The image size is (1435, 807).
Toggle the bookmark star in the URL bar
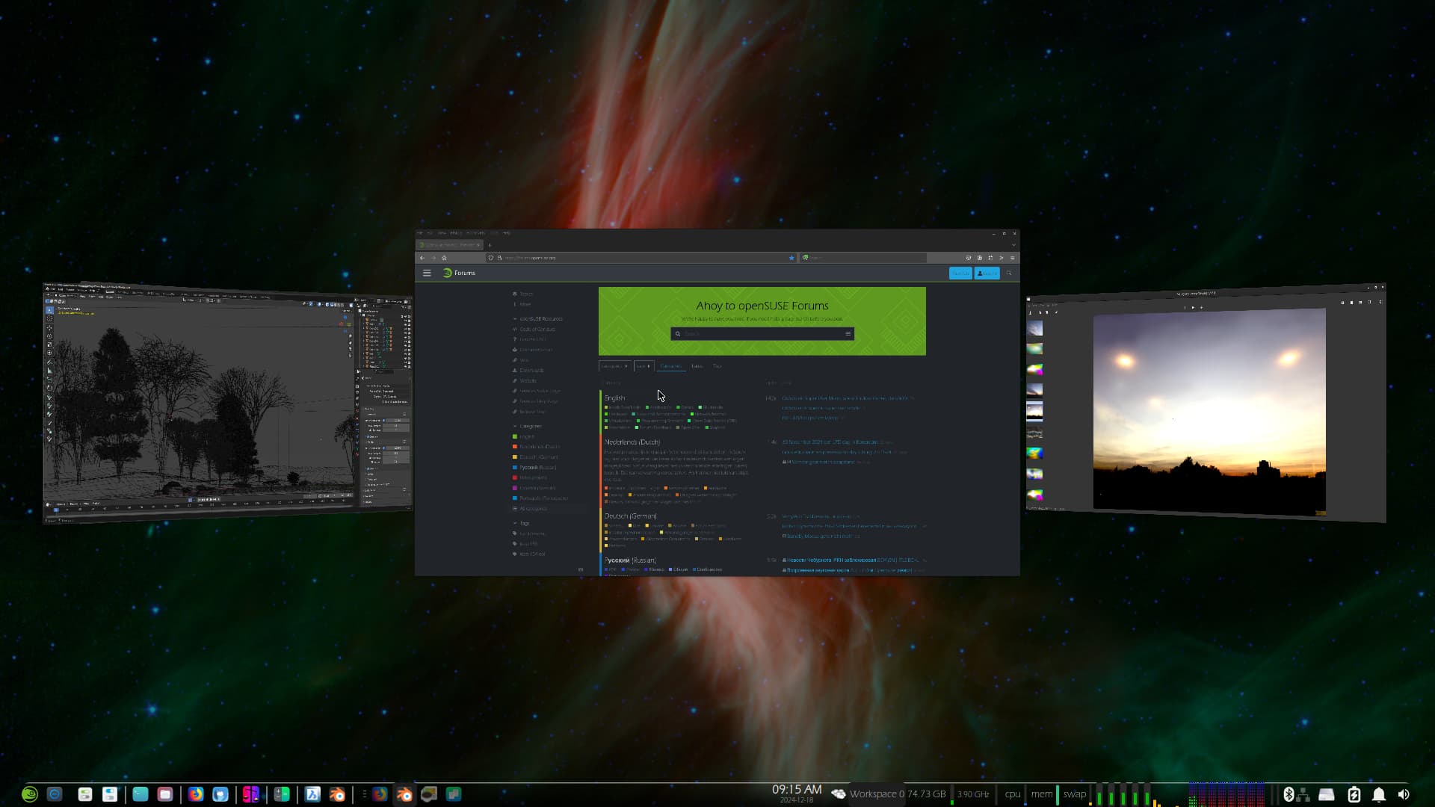pos(791,258)
